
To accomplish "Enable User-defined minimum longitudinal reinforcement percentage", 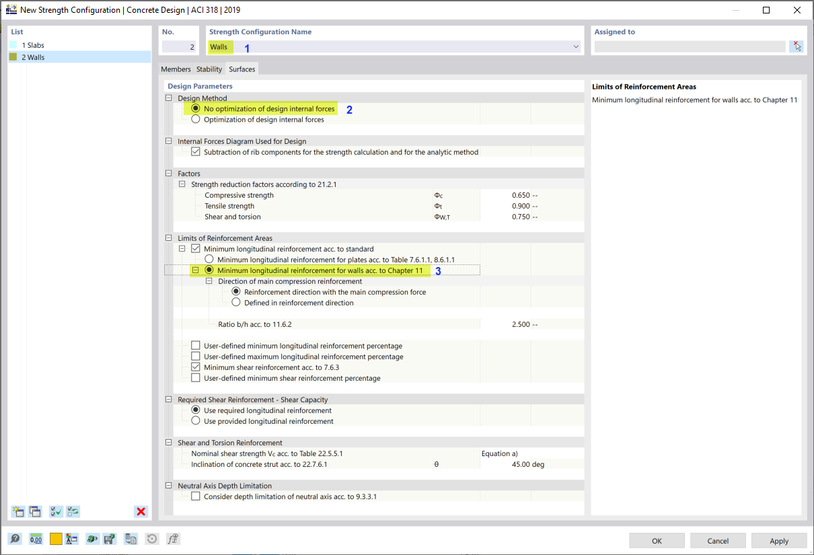I will point(196,345).
